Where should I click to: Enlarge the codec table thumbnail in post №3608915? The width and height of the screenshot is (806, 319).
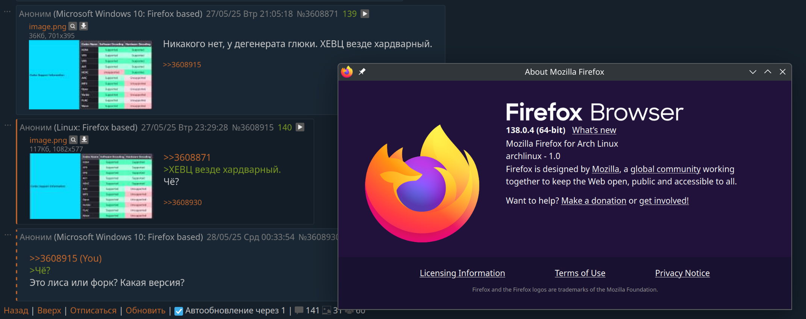click(91, 186)
